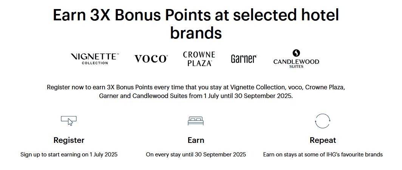Click the SUITES subtext under Candlewood
Image resolution: width=402 pixels, height=170 pixels.
tap(296, 67)
